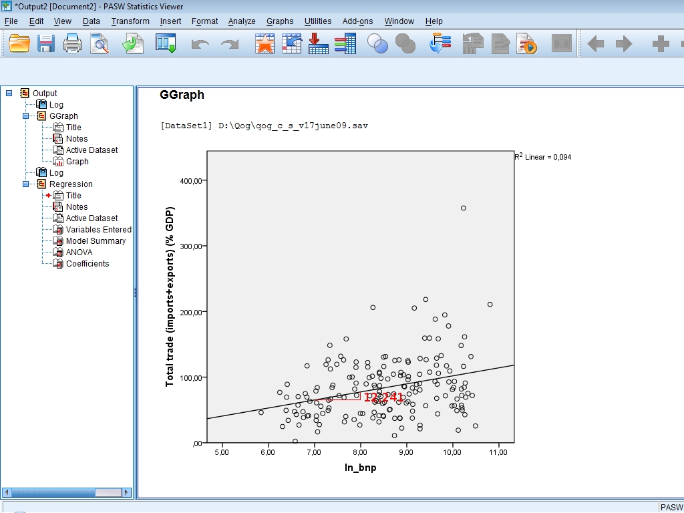Click the Open file folder icon

point(19,45)
